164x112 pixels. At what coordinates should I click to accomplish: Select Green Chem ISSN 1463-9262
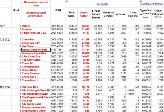point(57,70)
